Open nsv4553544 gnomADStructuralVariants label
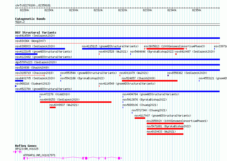Viewport: 227px width, 161px height. pos(89,73)
